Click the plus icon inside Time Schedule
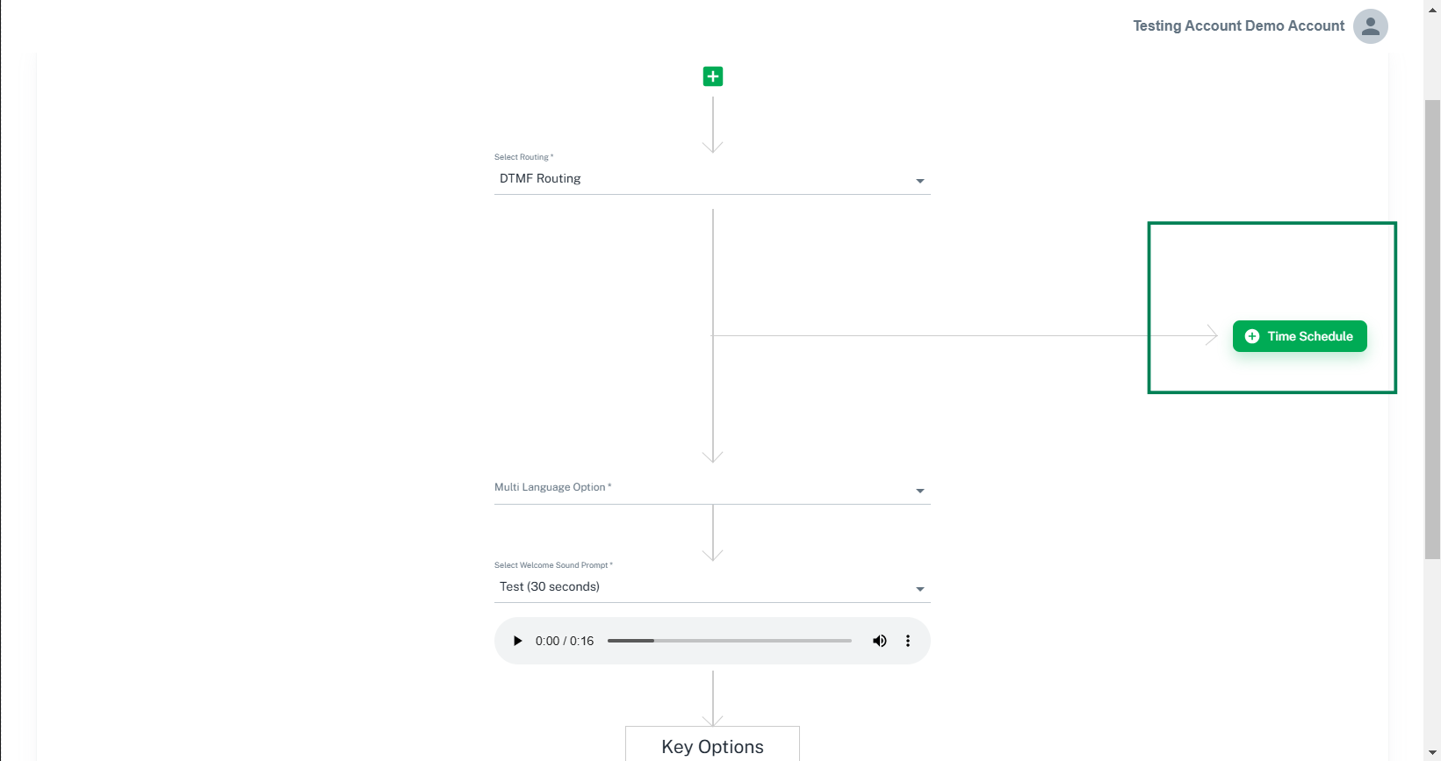Viewport: 1441px width, 761px height. point(1252,336)
